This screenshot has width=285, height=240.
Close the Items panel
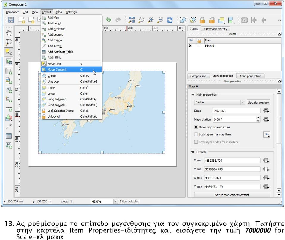tap(280, 33)
